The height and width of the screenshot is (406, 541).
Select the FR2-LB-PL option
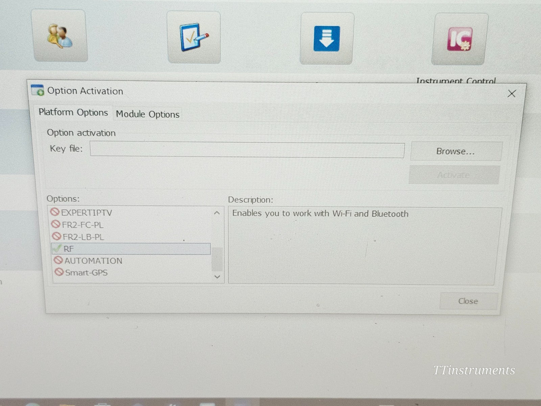coord(83,237)
